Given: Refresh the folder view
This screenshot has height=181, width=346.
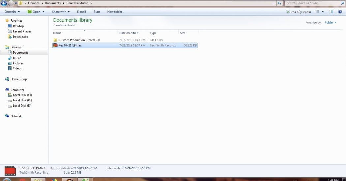Looking at the screenshot, I should click(x=279, y=3).
